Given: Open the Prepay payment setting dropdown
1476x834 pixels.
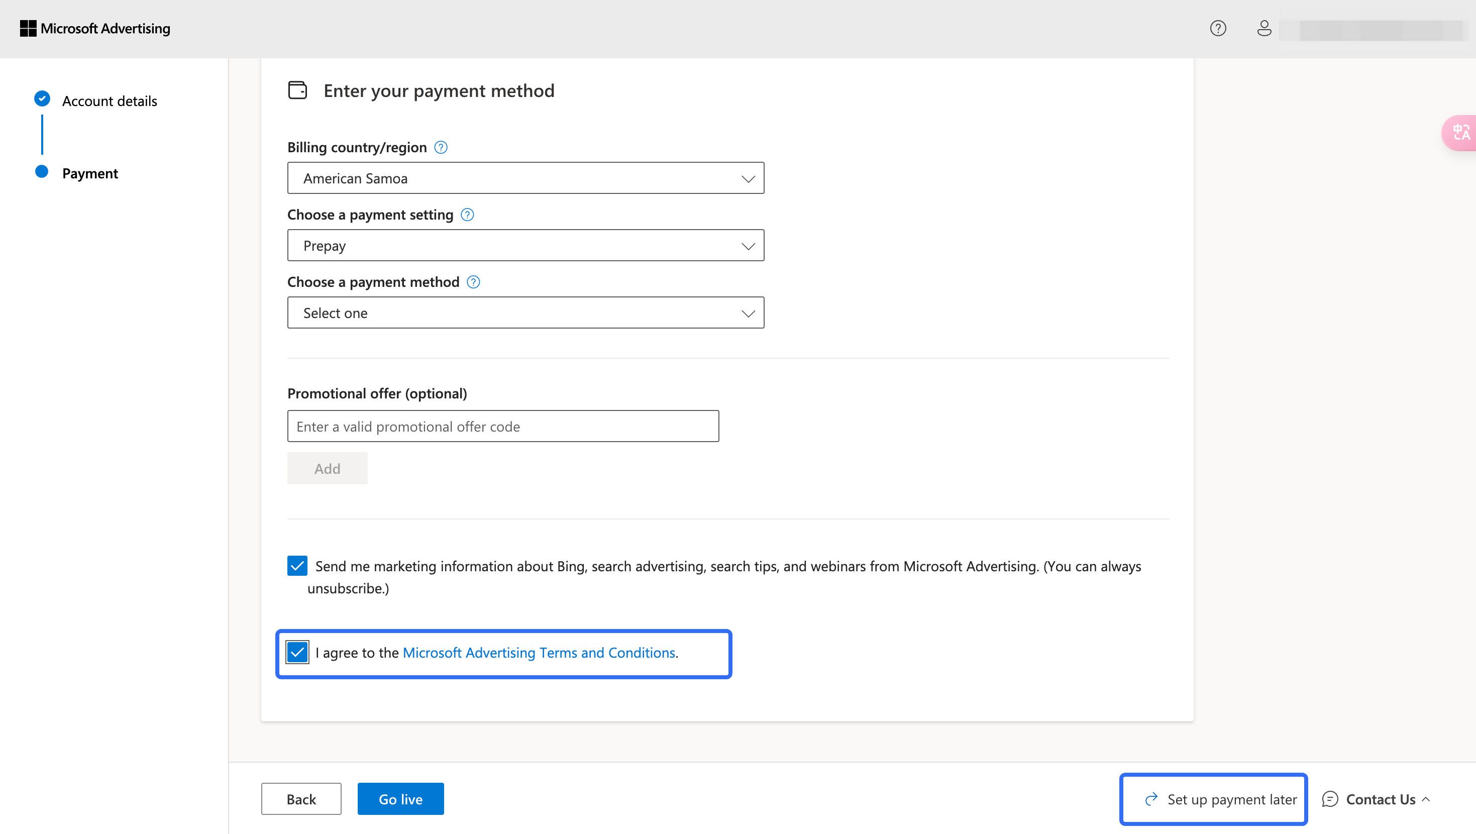Looking at the screenshot, I should coord(525,245).
